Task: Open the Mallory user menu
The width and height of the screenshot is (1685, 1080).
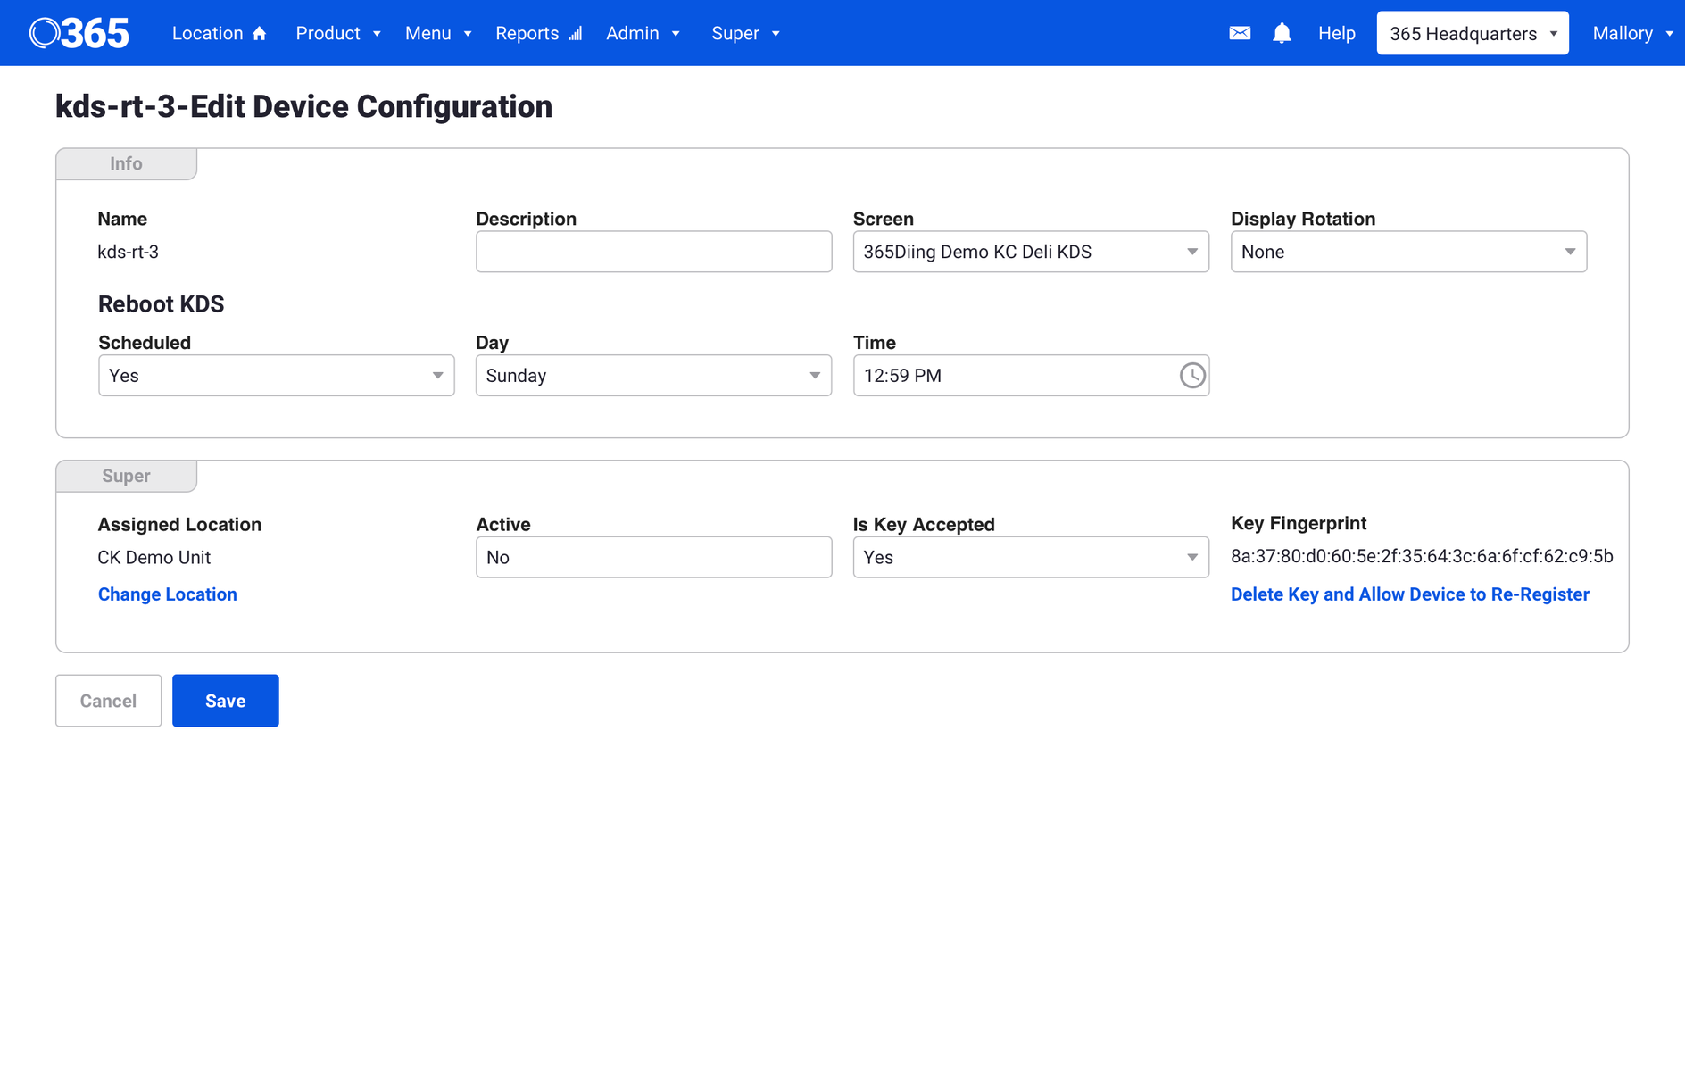Action: pos(1632,33)
